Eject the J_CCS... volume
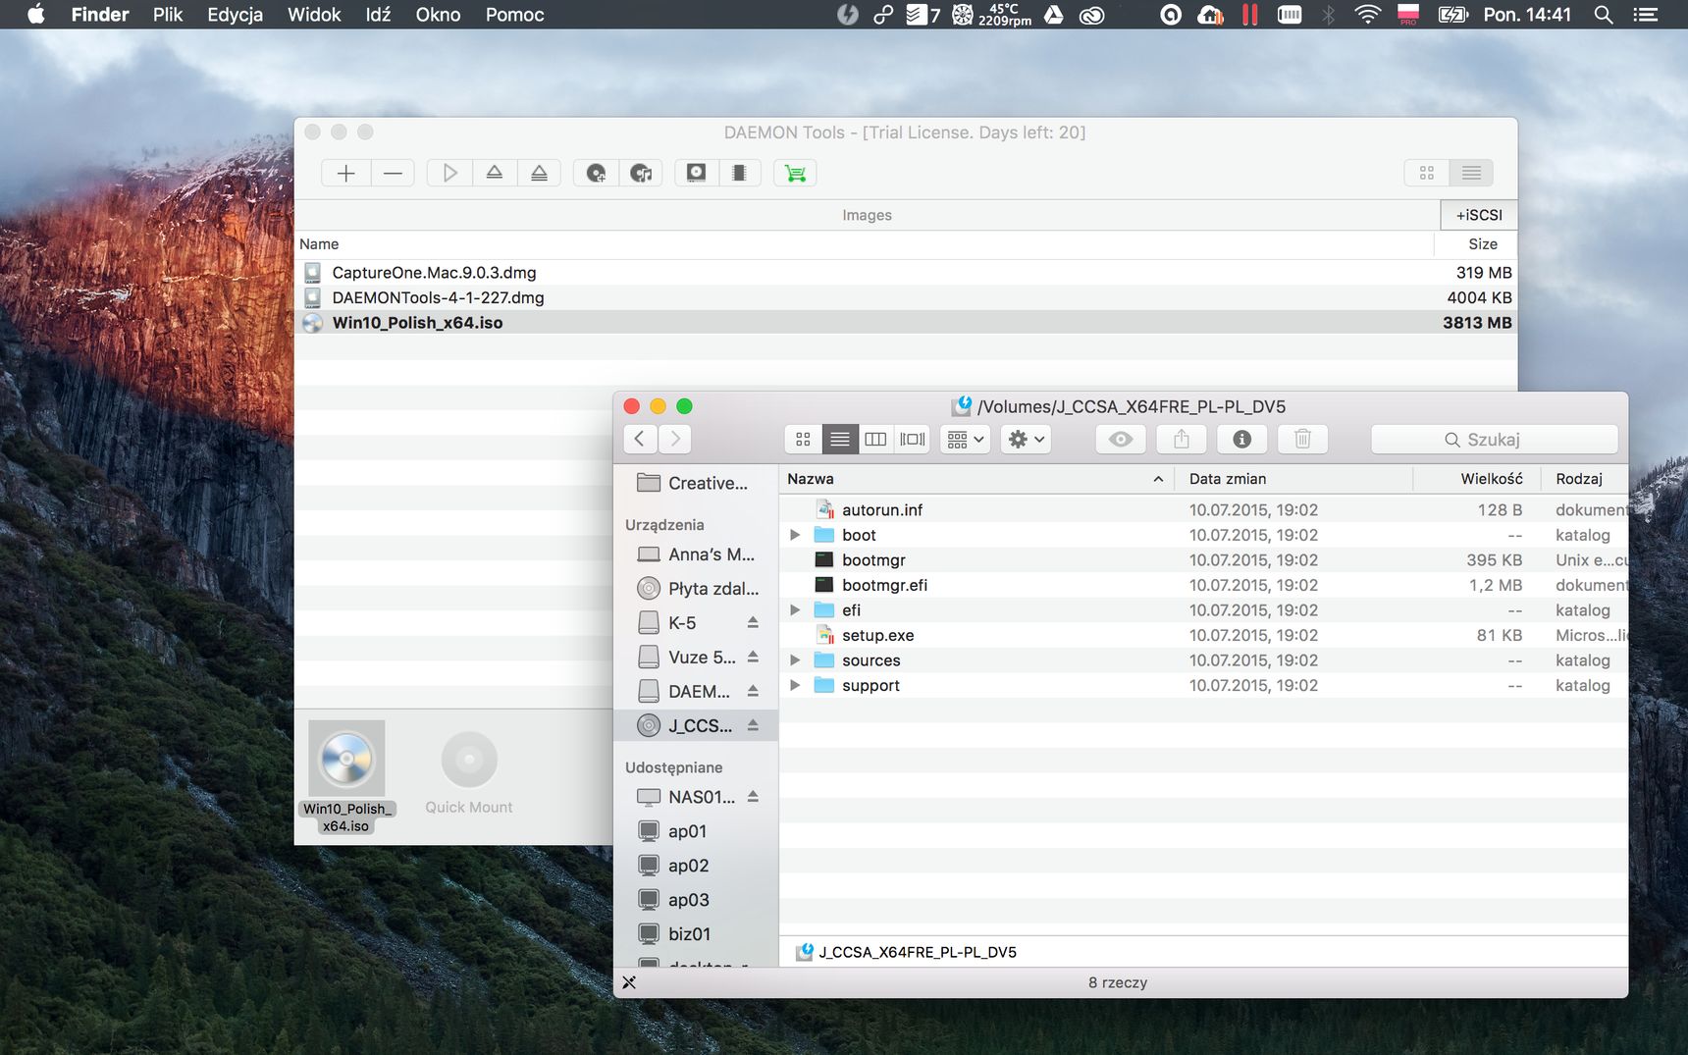The width and height of the screenshot is (1688, 1055). pyautogui.click(x=753, y=725)
